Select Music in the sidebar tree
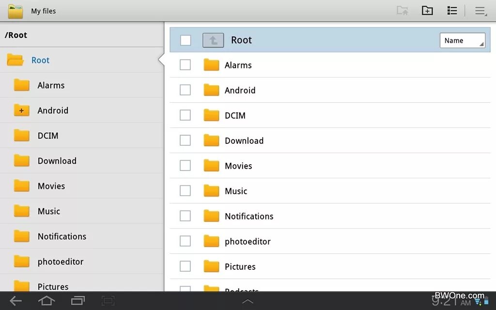Screen dimensions: 496x310 pyautogui.click(x=81, y=211)
